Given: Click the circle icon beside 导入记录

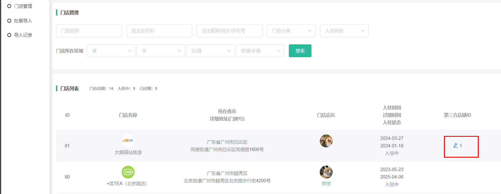Looking at the screenshot, I should tap(9, 35).
